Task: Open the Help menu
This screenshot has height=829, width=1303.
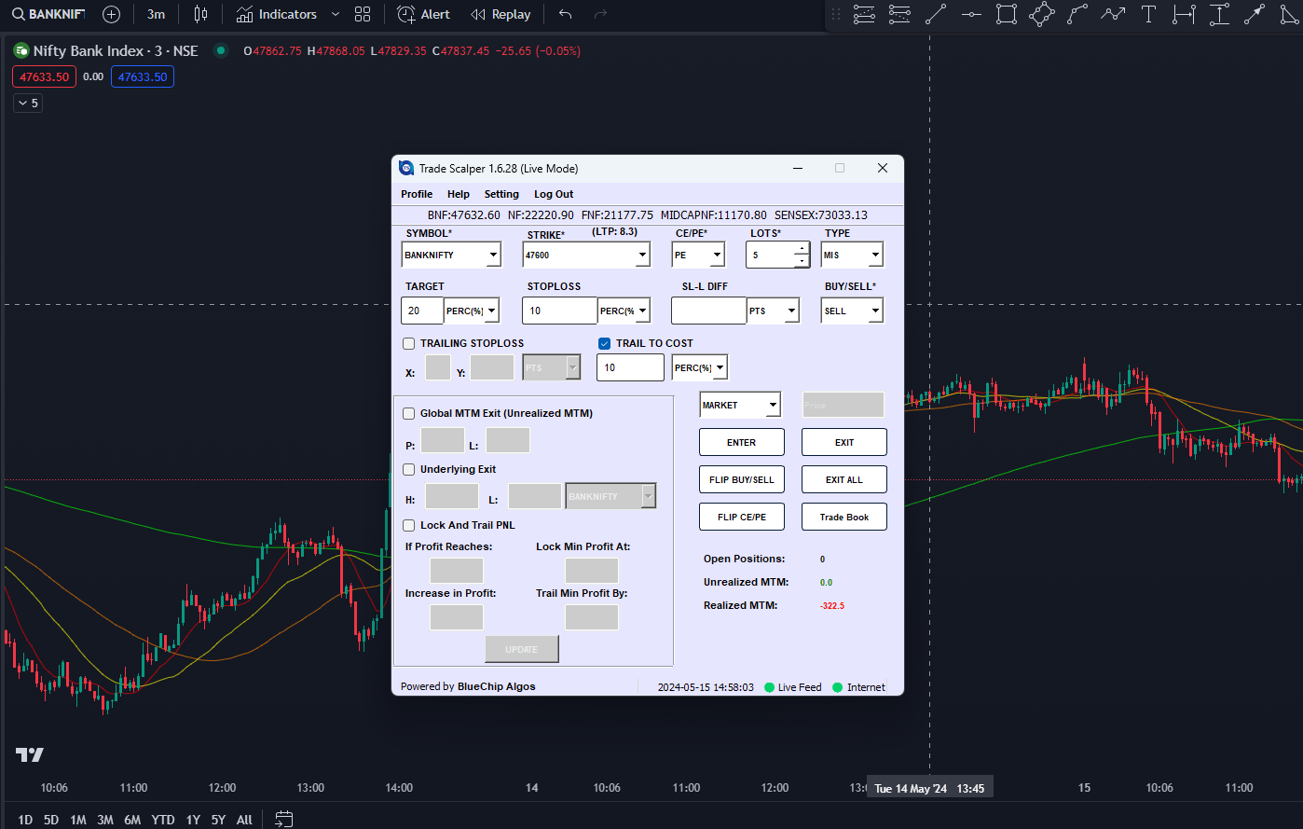Action: point(459,194)
